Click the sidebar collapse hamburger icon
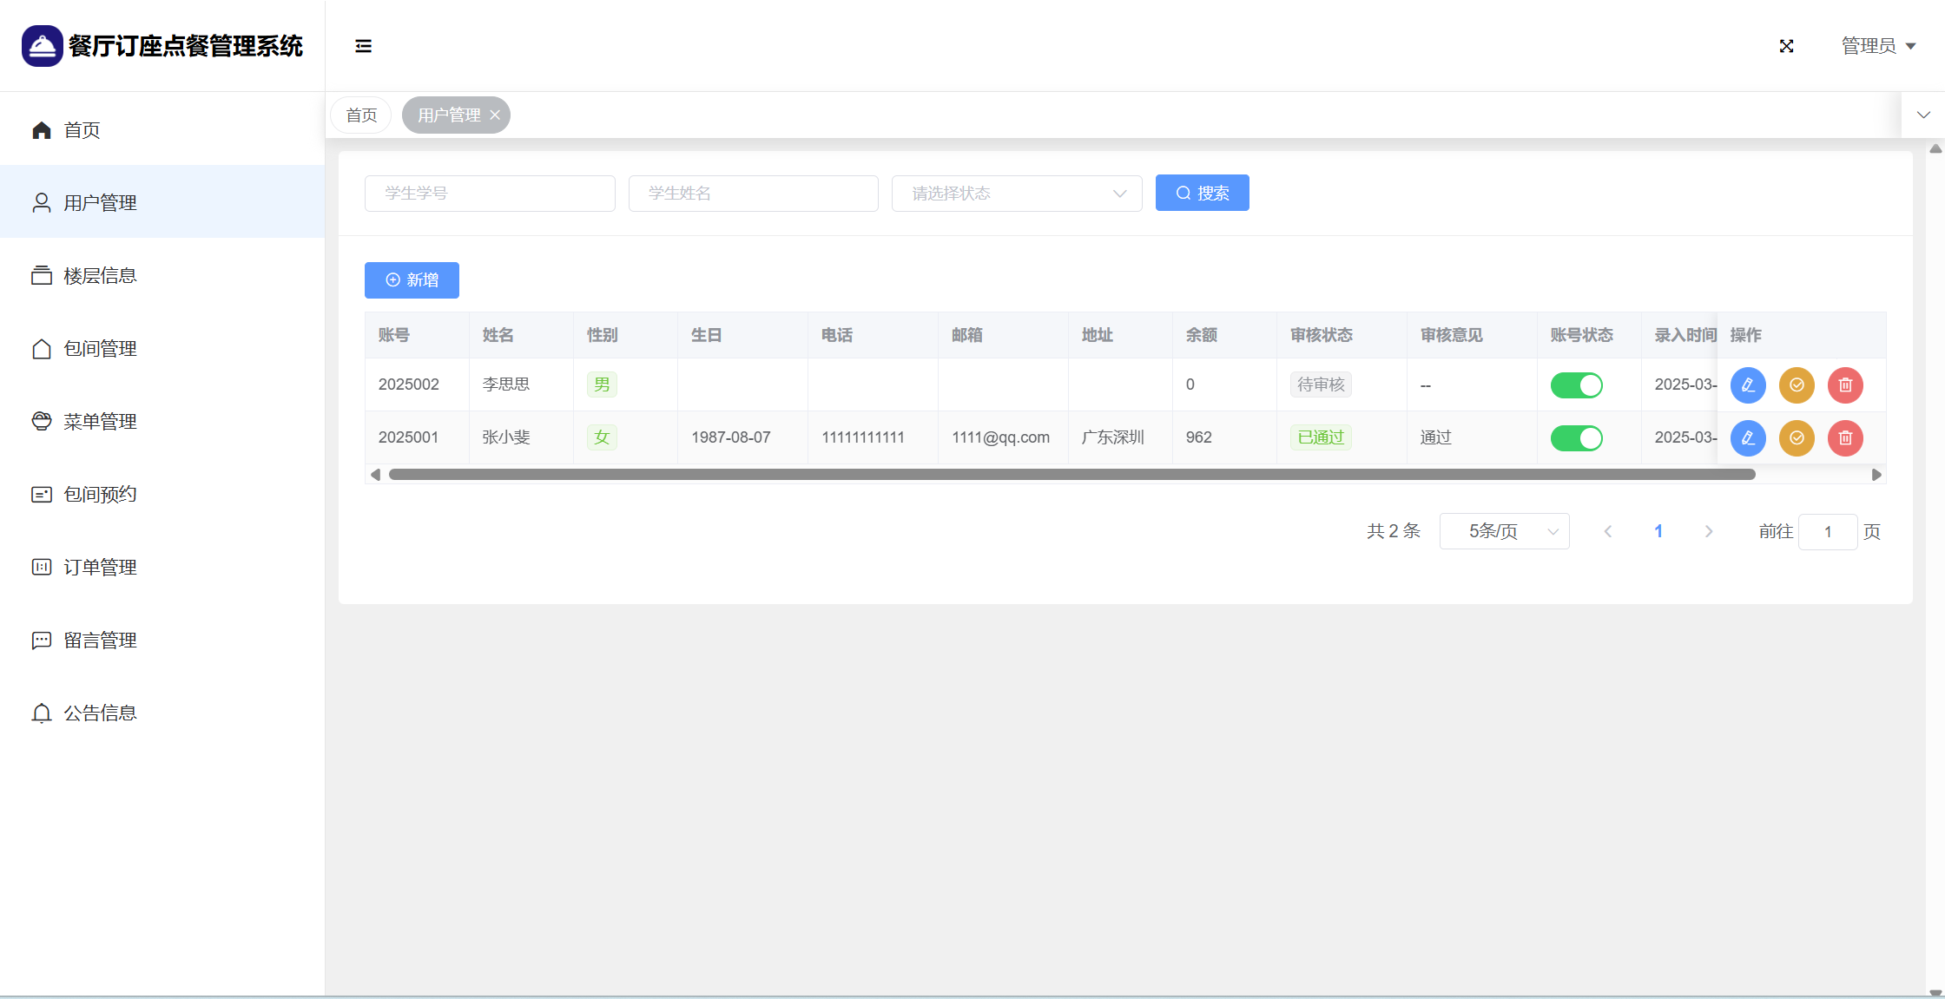 click(363, 46)
